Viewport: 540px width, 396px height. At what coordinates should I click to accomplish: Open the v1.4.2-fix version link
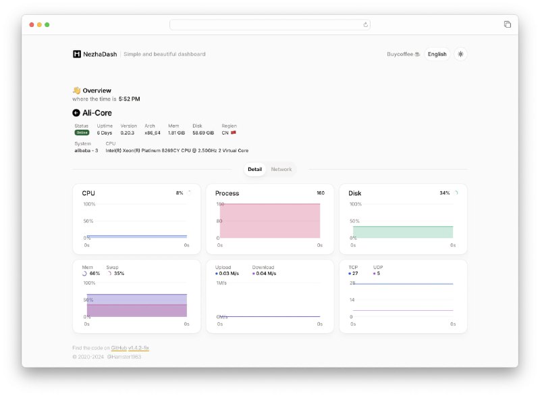[x=138, y=347]
